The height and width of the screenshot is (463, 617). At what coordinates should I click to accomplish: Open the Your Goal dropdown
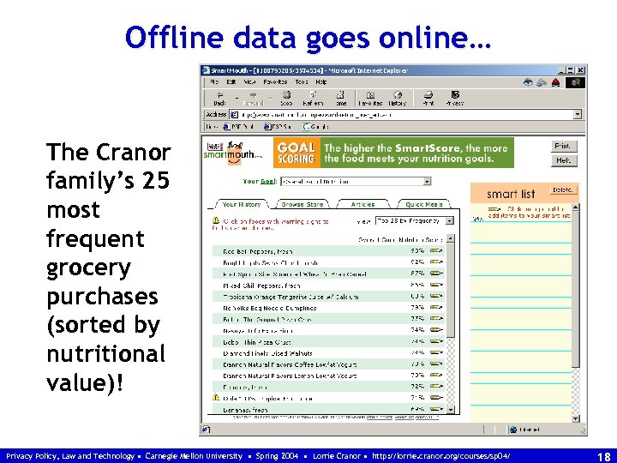coord(356,182)
